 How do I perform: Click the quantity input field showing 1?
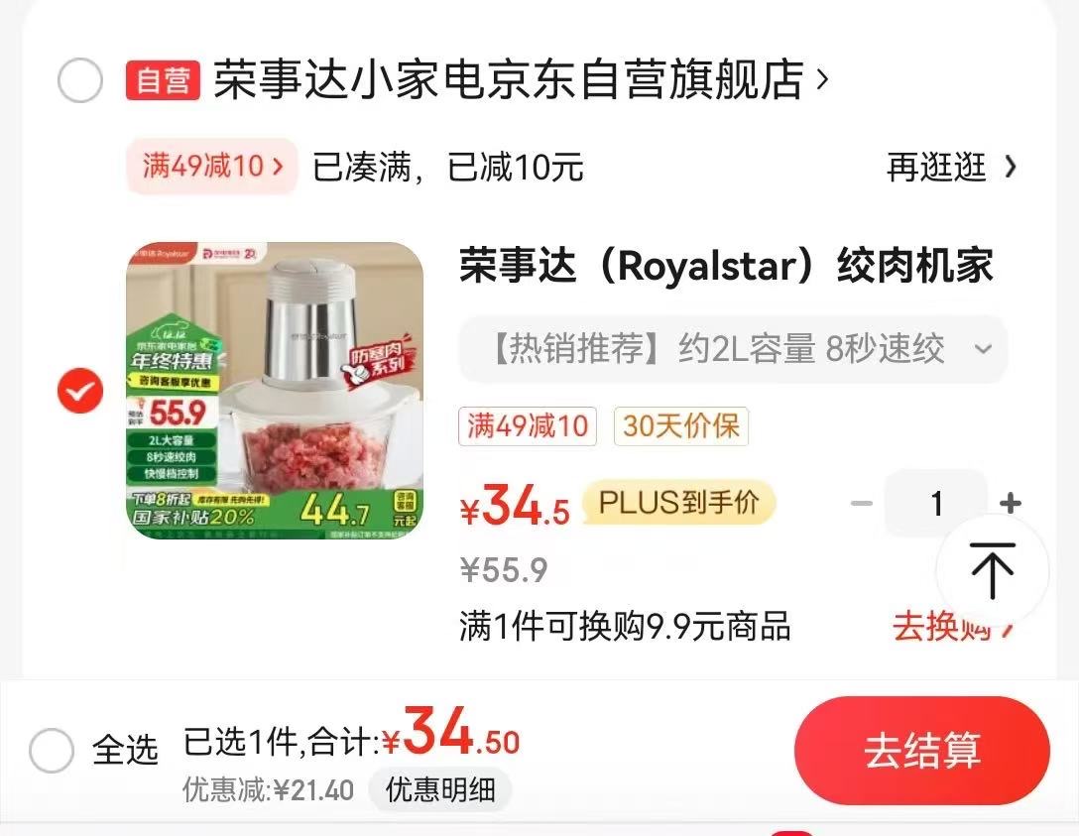click(x=936, y=503)
